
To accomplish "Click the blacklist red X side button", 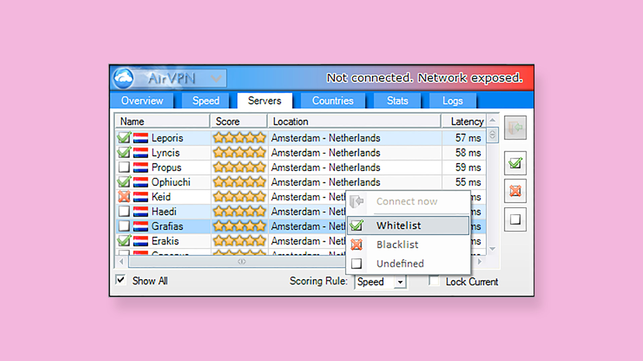I will tap(515, 191).
